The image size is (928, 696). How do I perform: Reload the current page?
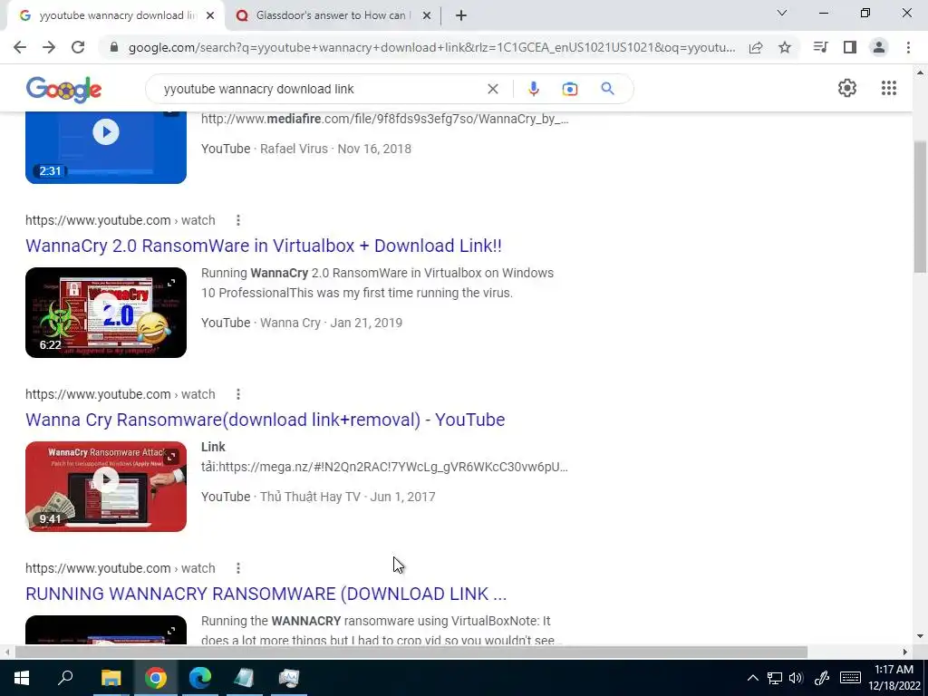coord(78,47)
